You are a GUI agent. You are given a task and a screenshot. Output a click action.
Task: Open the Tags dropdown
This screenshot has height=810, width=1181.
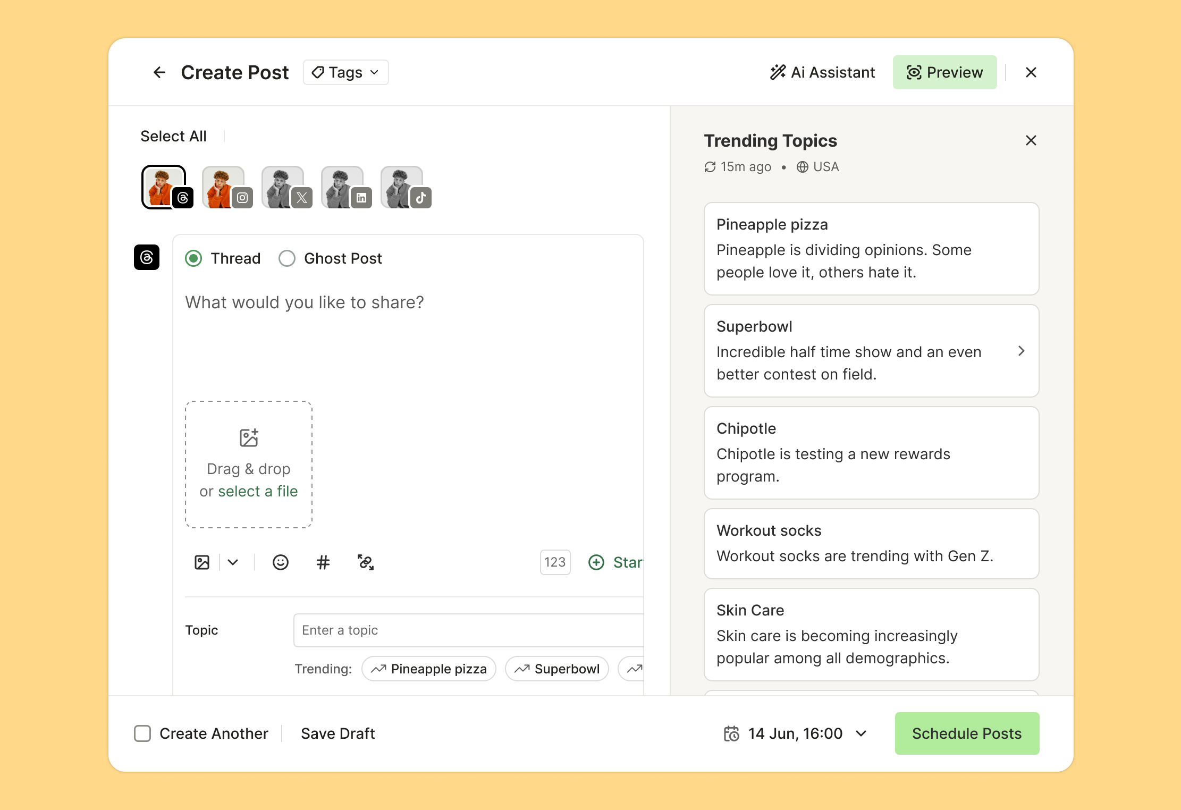[x=345, y=72]
